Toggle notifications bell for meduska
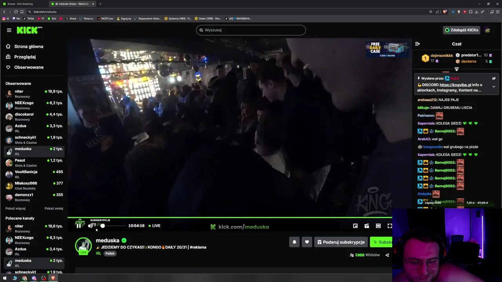The width and height of the screenshot is (502, 282). tap(295, 242)
